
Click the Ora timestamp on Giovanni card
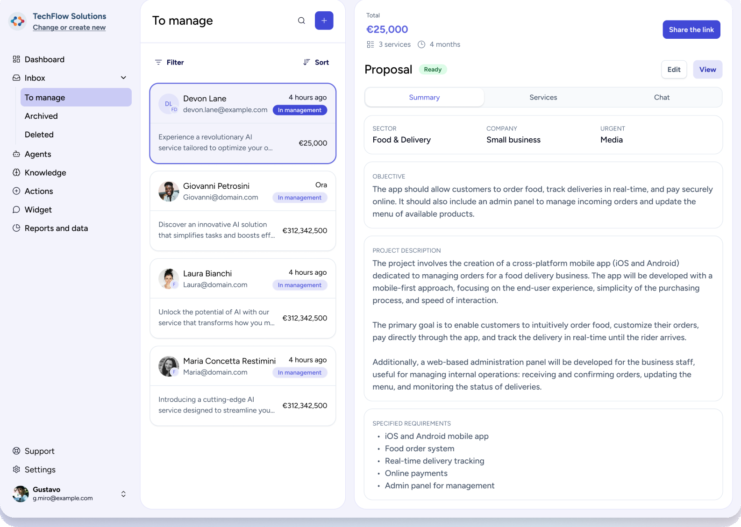321,185
